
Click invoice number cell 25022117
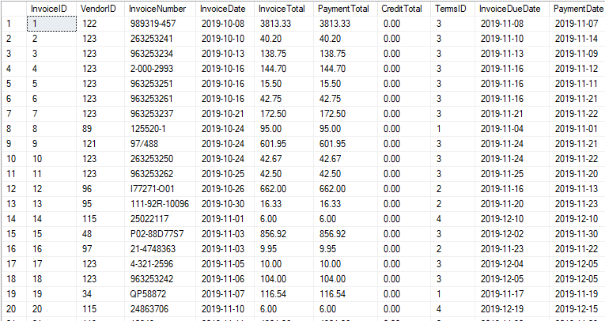[x=160, y=219]
